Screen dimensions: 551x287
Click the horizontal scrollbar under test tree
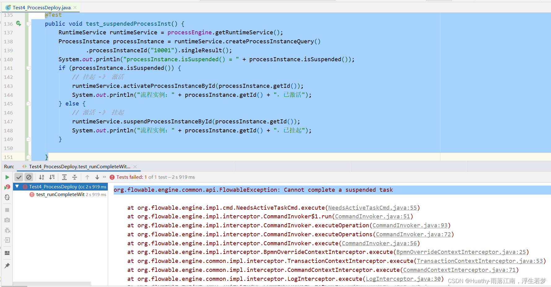point(52,283)
